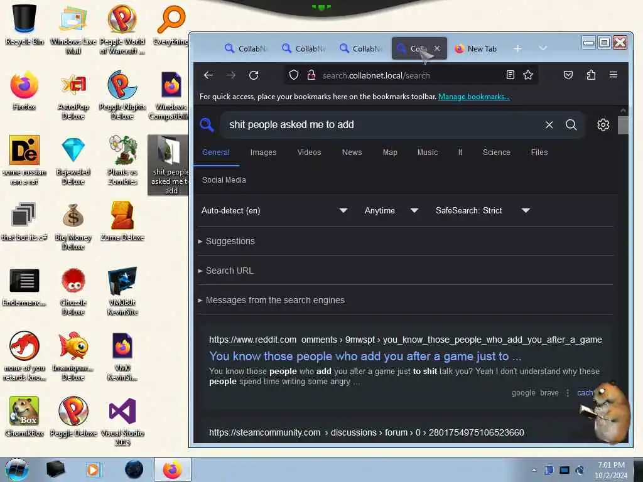Select the News search category
The image size is (643, 482).
tap(352, 153)
